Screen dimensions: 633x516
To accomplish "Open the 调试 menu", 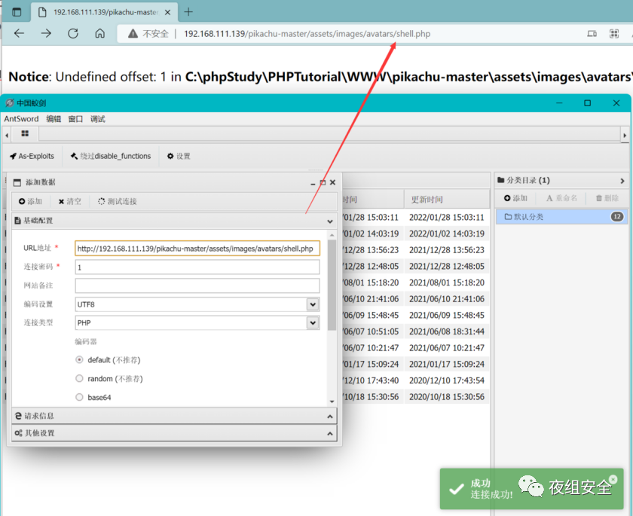I will (98, 119).
